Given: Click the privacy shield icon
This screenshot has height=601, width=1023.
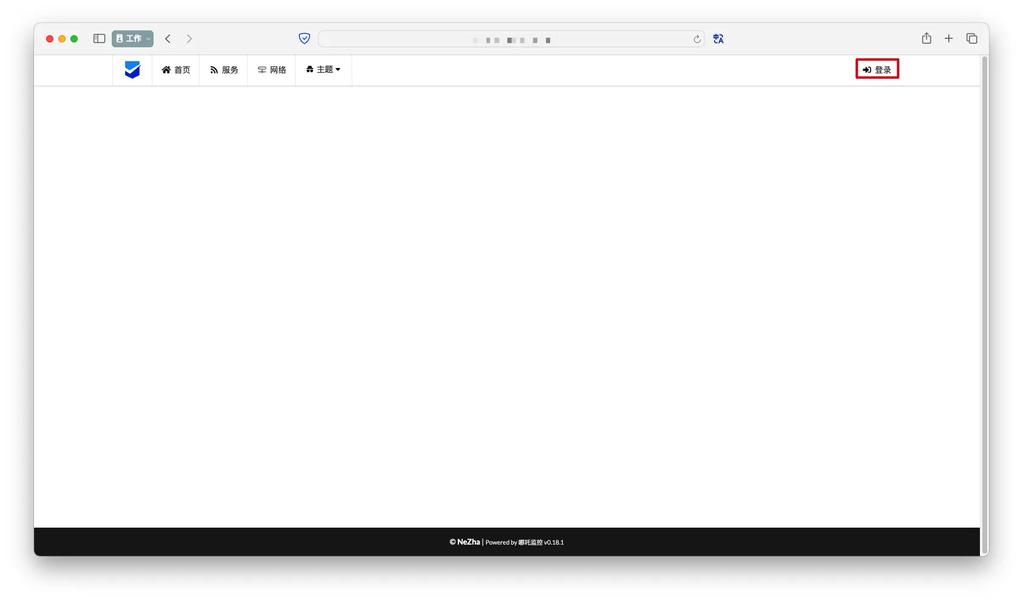Looking at the screenshot, I should pos(305,39).
